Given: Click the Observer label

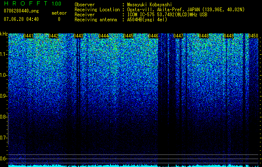Looking at the screenshot, I should [x=85, y=5].
